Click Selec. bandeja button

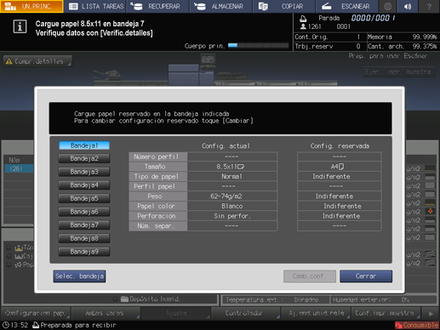79,276
